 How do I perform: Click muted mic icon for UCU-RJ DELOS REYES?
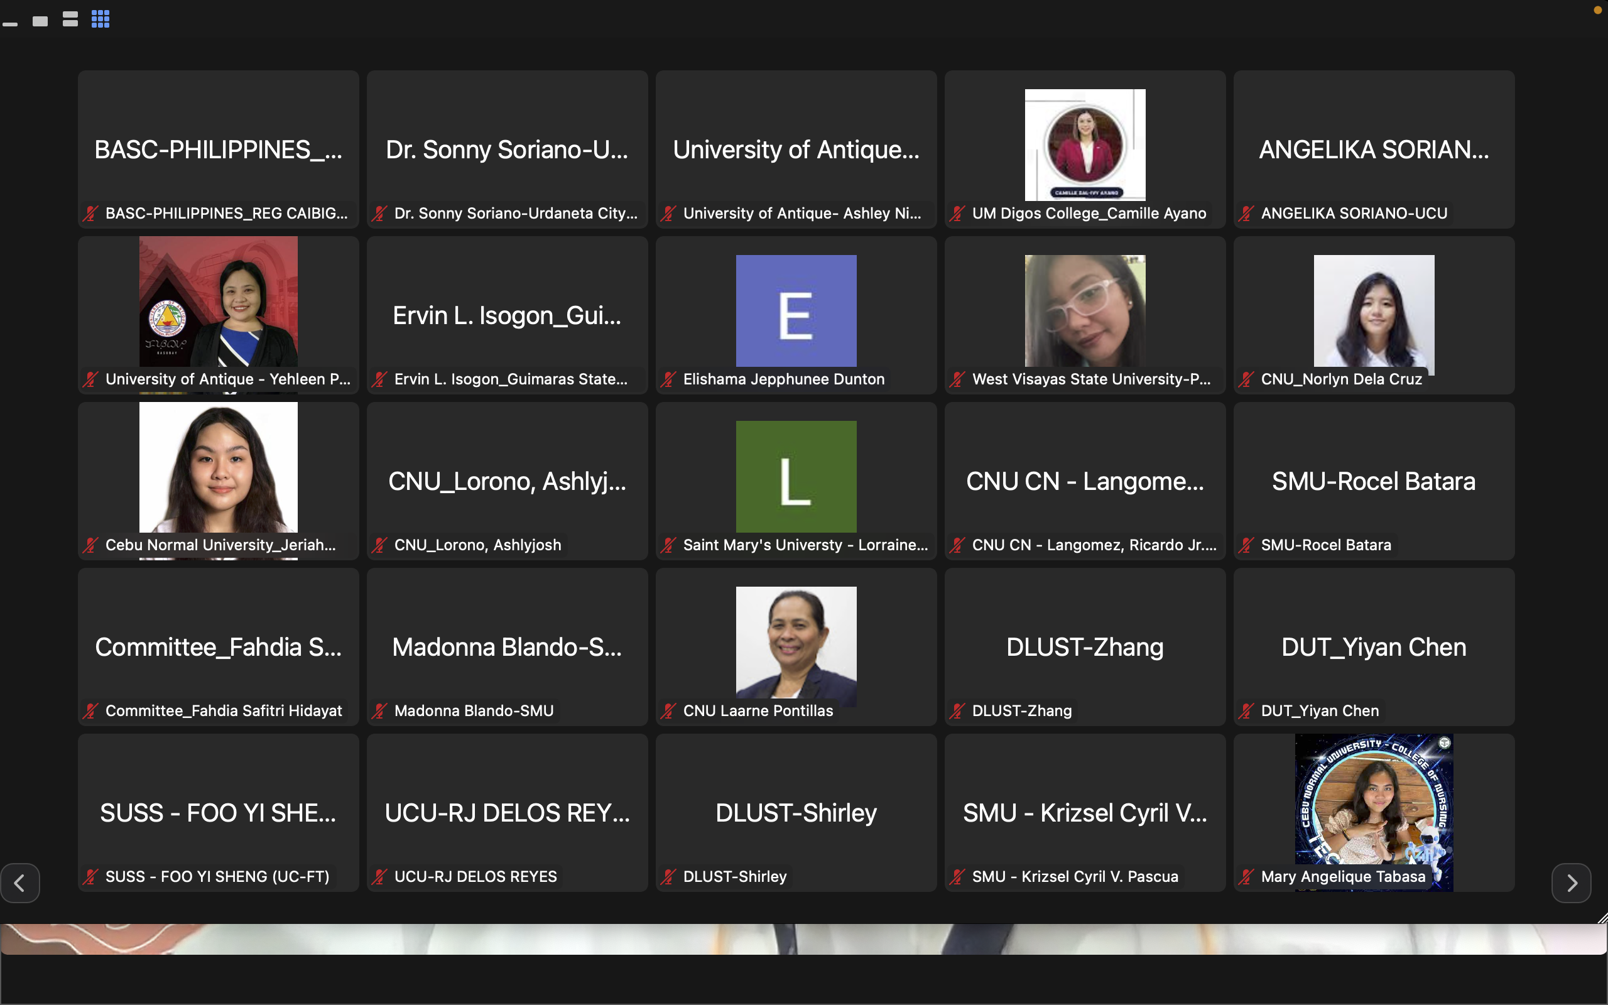pos(379,877)
